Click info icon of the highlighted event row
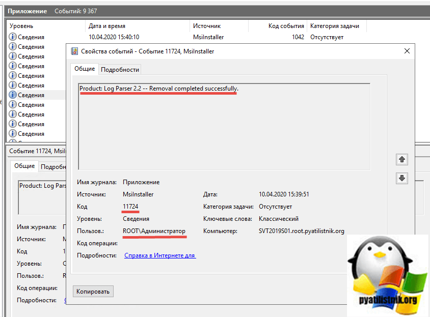Viewport: 430px width, 317px height. (x=13, y=95)
